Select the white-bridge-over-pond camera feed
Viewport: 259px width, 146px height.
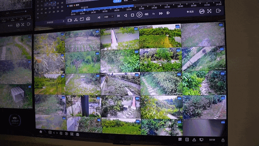click(x=120, y=38)
